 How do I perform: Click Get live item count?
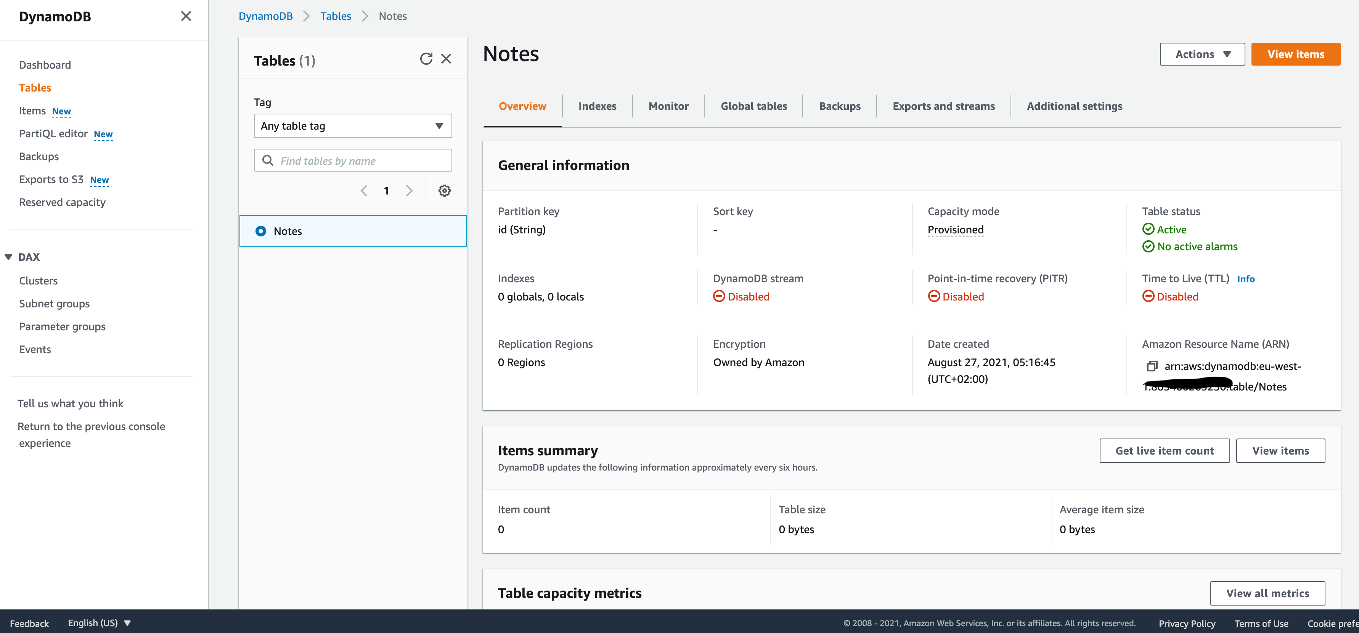click(x=1164, y=450)
